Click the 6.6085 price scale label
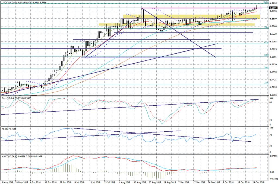 273,57
